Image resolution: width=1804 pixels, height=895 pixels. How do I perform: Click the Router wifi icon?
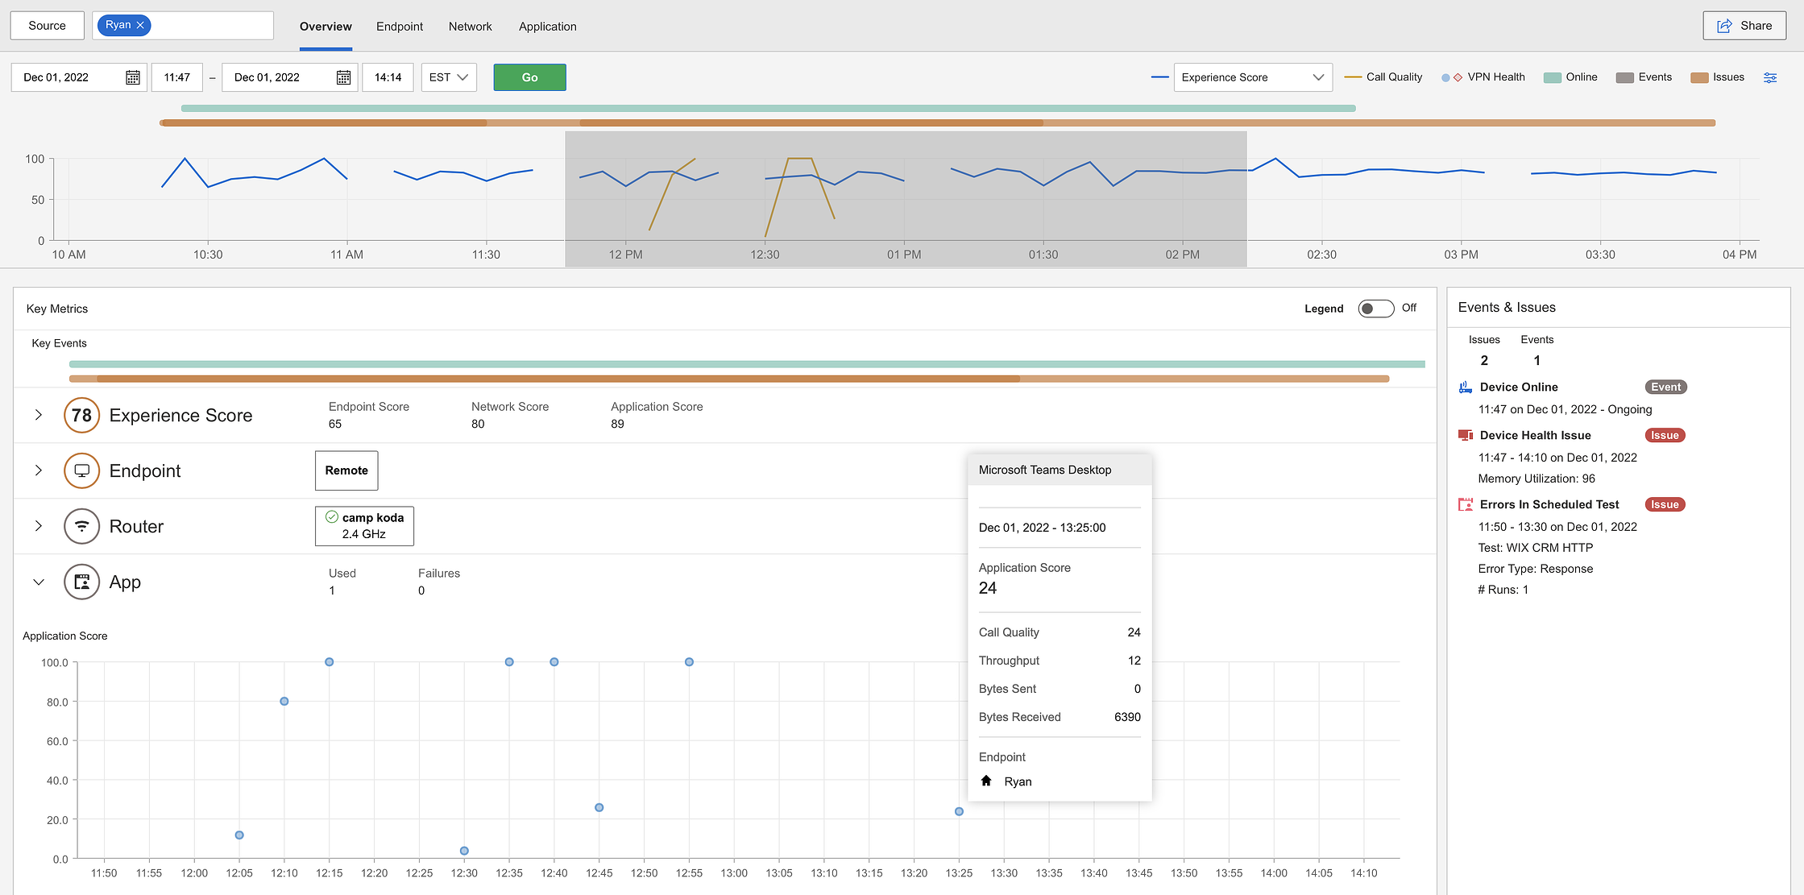coord(81,526)
